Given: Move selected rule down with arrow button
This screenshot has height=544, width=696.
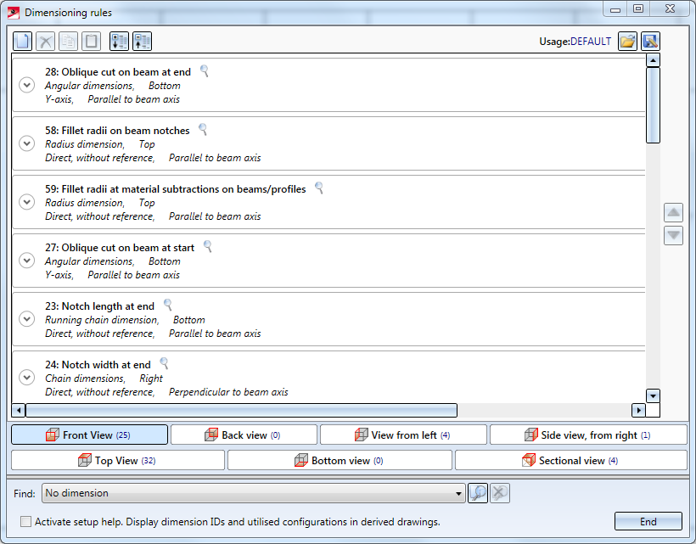Looking at the screenshot, I should pyautogui.click(x=673, y=235).
